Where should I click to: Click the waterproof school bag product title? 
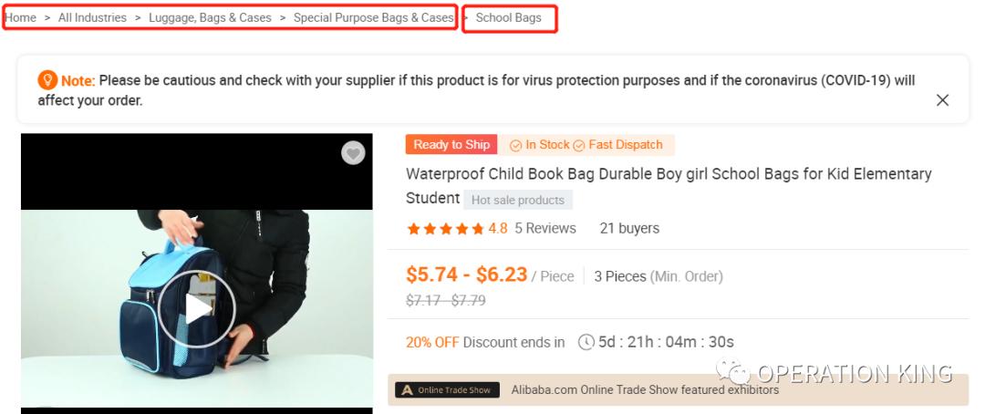click(668, 174)
